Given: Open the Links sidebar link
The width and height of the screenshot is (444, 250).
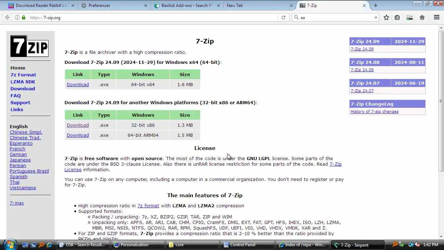Looking at the screenshot, I should (17, 109).
